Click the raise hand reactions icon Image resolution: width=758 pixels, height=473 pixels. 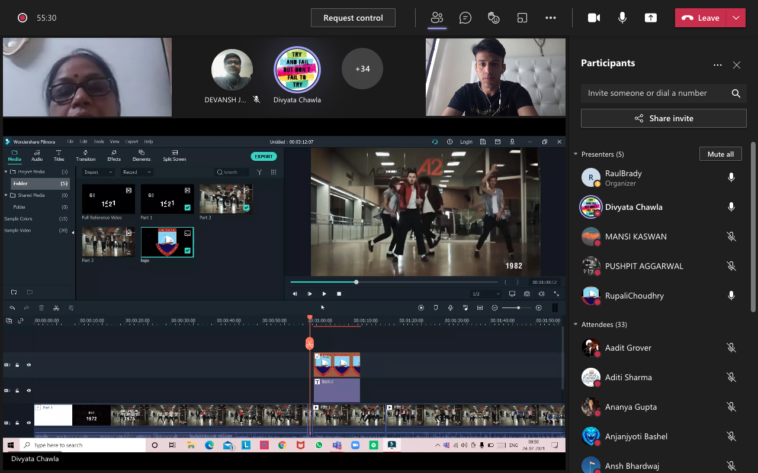point(494,18)
